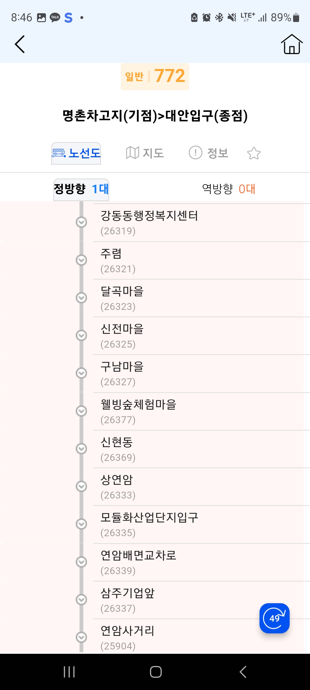Open the 노선도 route diagram tab
The width and height of the screenshot is (310, 690).
[x=76, y=153]
